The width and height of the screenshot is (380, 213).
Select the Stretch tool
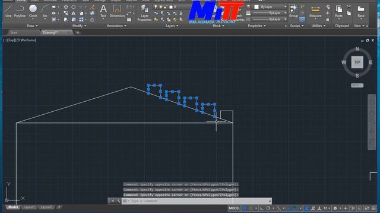point(66,20)
